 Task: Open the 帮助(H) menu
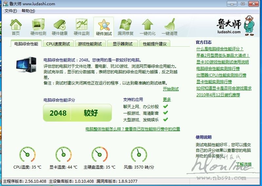pos(28,11)
